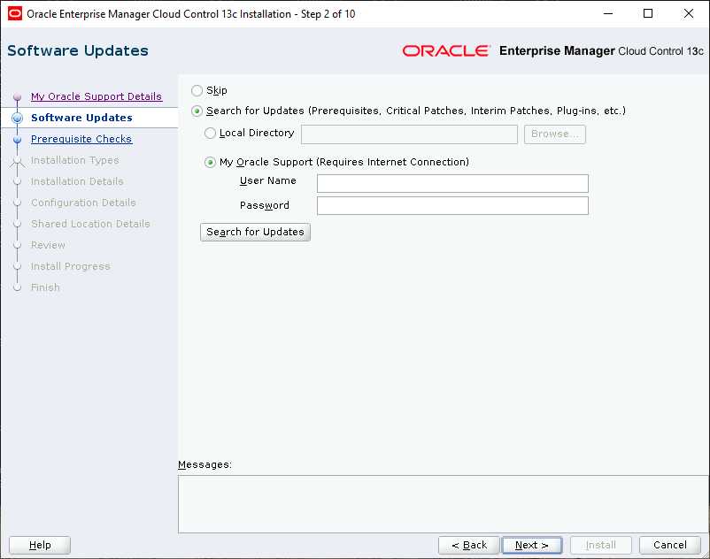Click the Help button

(x=40, y=545)
